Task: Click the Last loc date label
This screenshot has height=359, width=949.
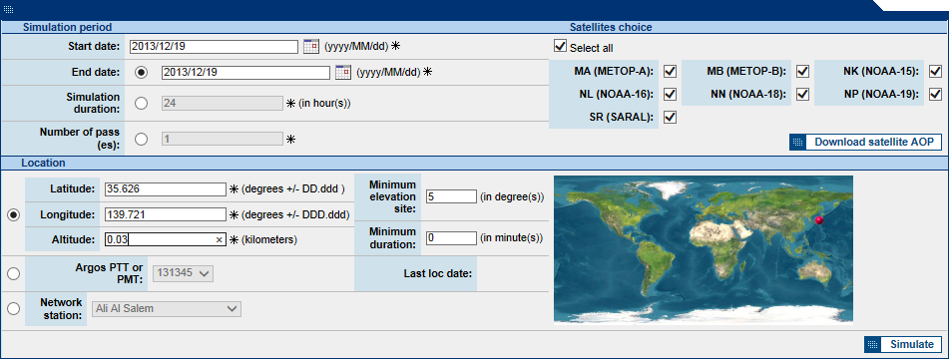Action: tap(438, 273)
